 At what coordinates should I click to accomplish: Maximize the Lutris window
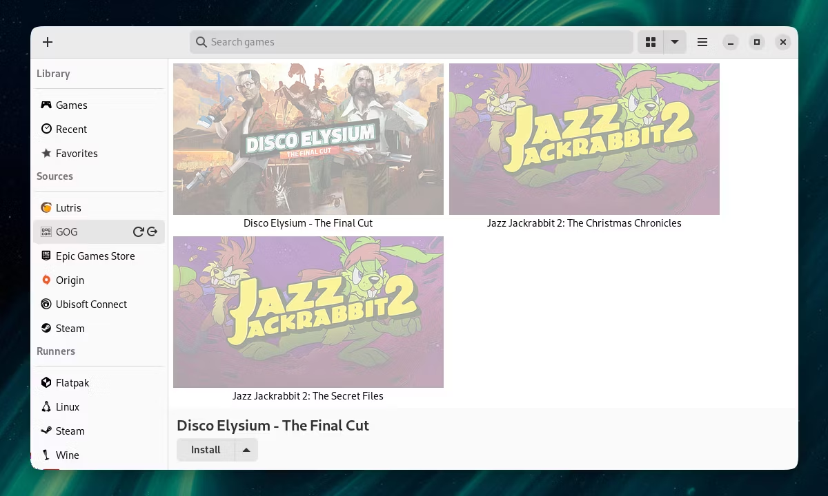pos(757,42)
